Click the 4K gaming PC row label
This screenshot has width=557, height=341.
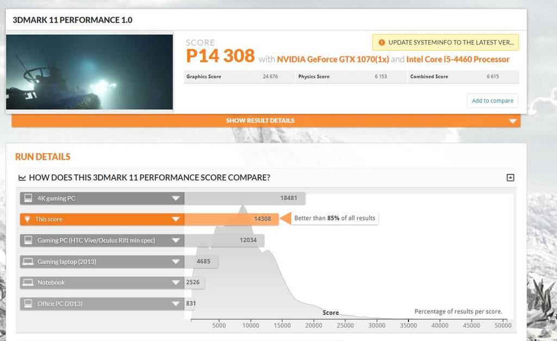coord(56,199)
